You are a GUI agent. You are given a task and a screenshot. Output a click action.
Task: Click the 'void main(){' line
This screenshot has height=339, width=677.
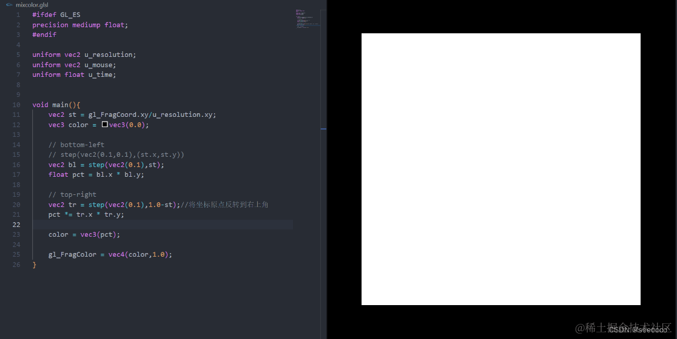tap(56, 105)
